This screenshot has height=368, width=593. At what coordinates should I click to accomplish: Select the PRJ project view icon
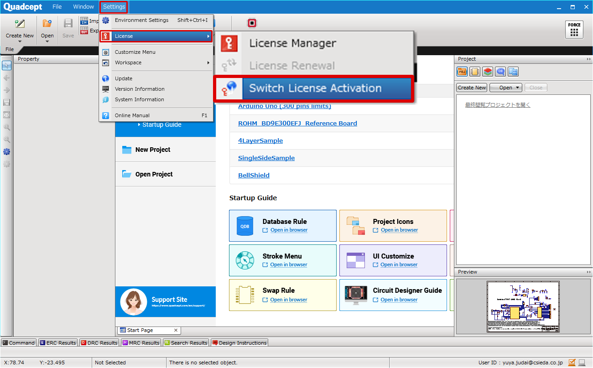tap(462, 72)
